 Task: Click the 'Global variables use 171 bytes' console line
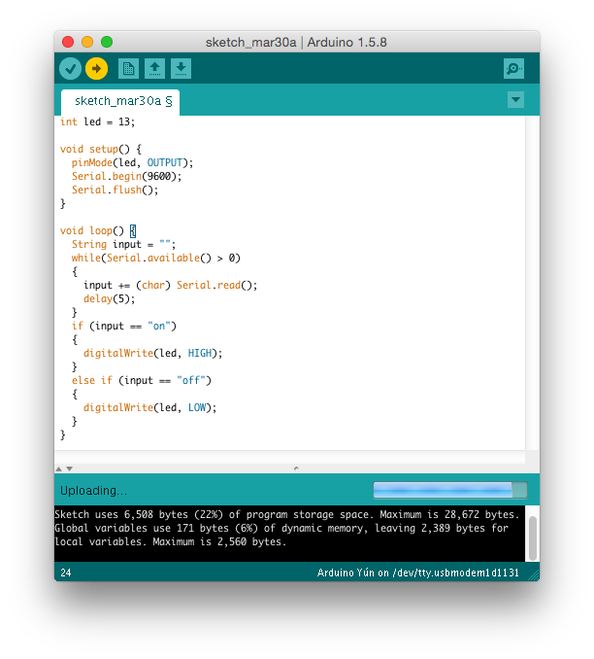(281, 529)
